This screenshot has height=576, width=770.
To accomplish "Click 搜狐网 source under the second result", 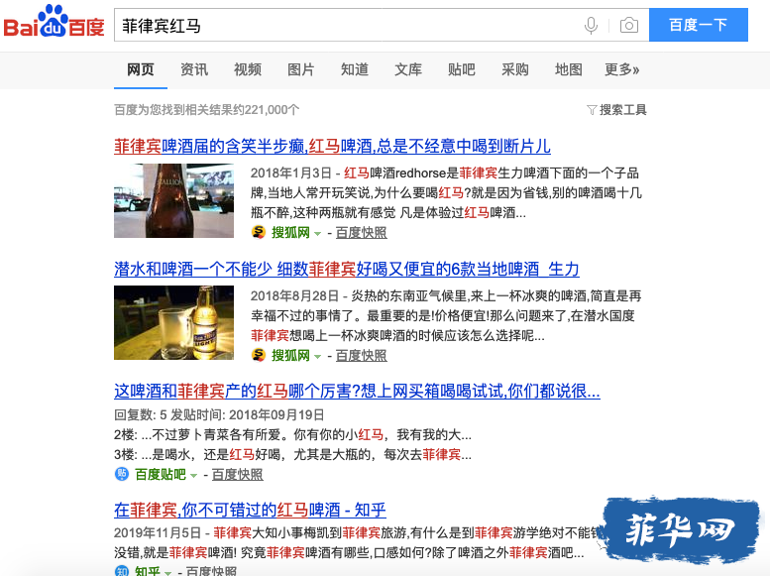I will [x=290, y=355].
